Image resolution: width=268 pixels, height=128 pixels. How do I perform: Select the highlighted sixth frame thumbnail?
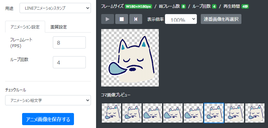tap(214, 113)
